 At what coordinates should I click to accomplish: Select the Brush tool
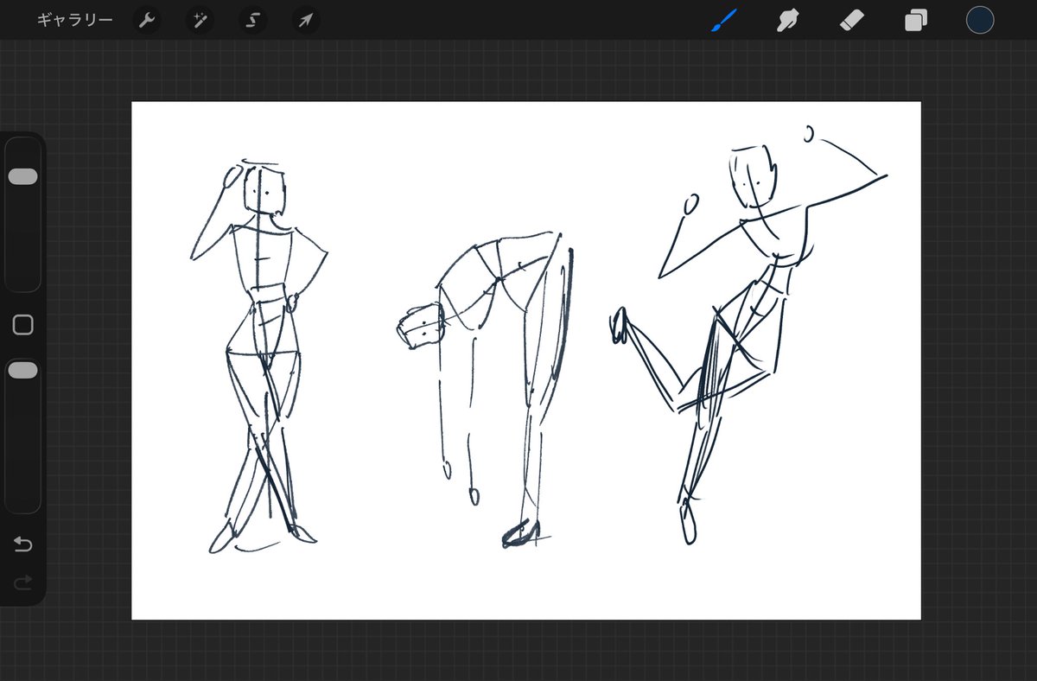[723, 20]
